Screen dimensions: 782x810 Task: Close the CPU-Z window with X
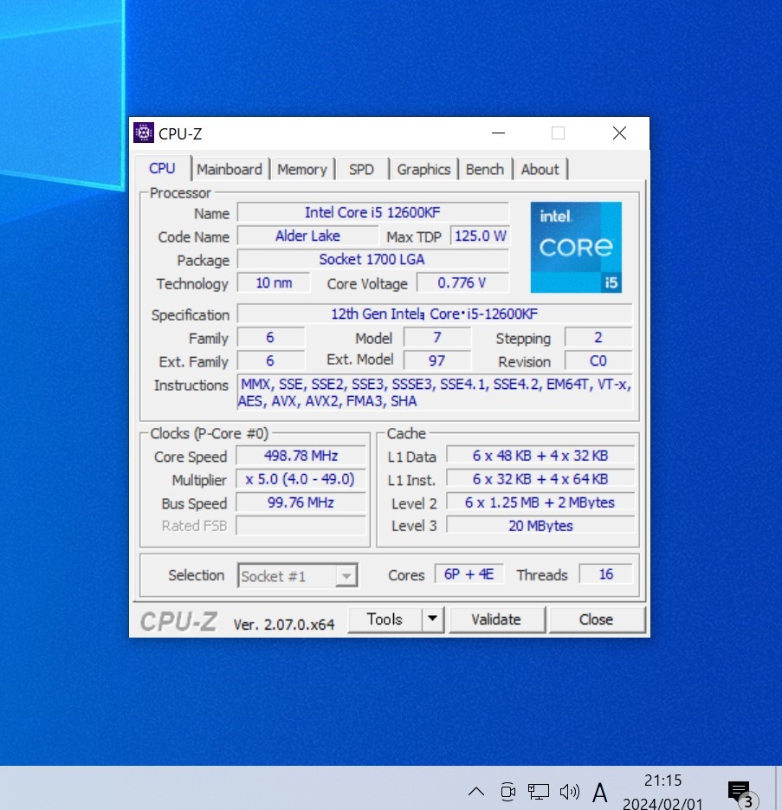click(x=619, y=133)
